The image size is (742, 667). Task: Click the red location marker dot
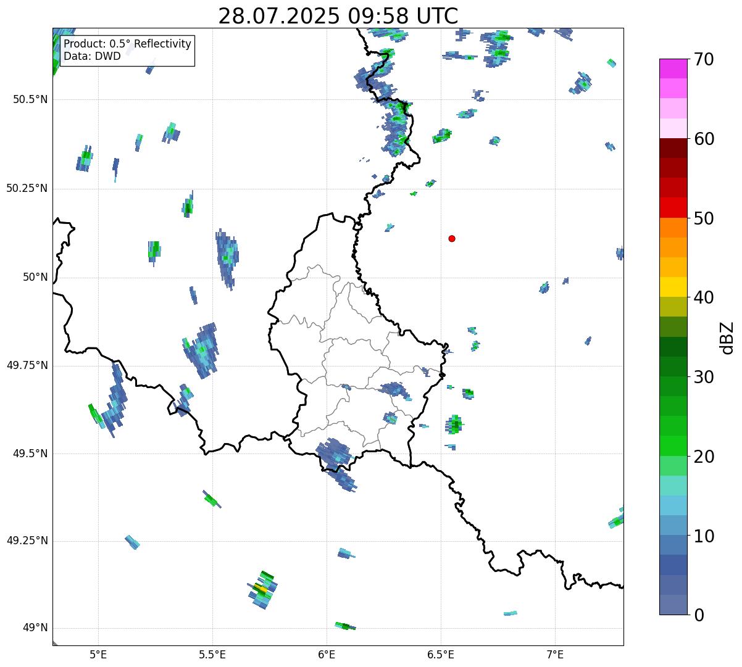pos(452,239)
